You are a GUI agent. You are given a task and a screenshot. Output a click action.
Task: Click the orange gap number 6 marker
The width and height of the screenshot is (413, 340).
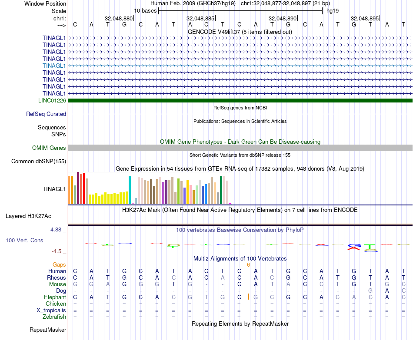[248, 265]
